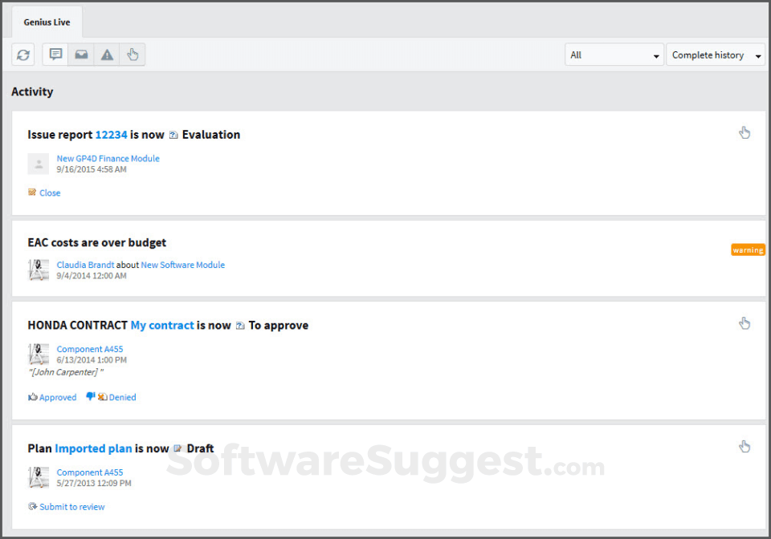
Task: Open the inbox messages icon
Action: coord(80,55)
